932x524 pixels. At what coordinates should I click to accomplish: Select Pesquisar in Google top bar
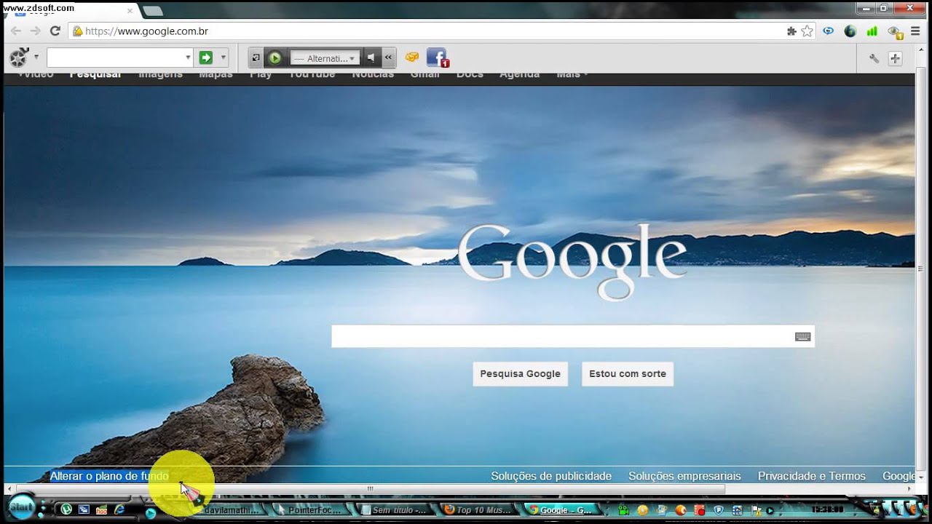(x=95, y=75)
